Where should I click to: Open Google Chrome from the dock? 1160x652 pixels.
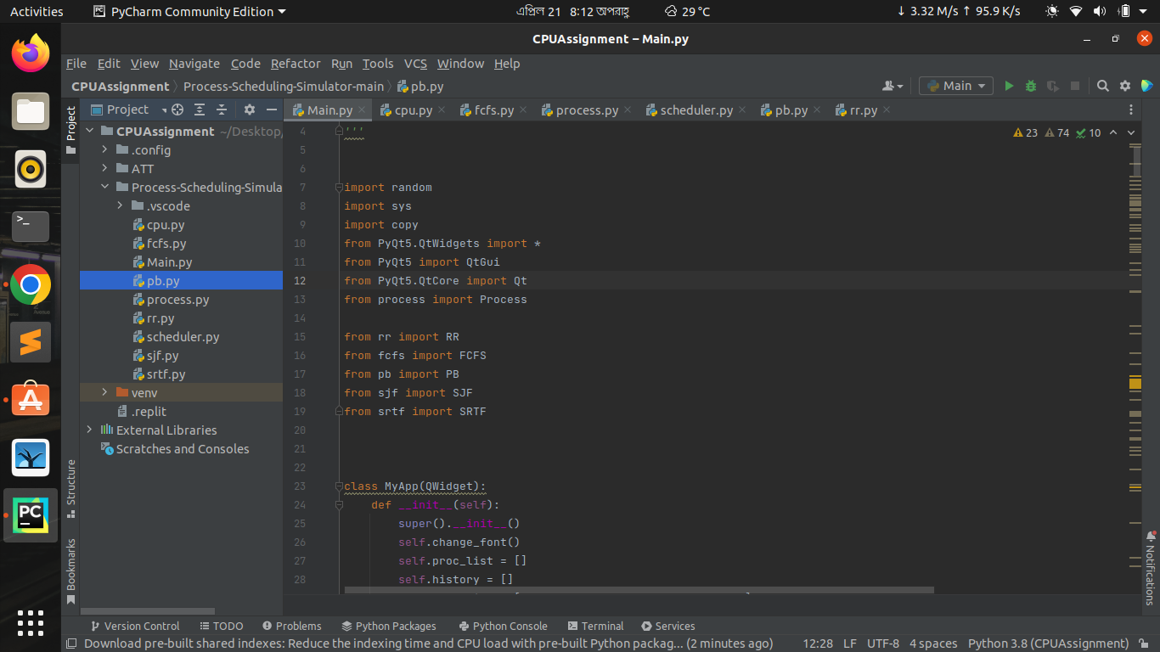tap(31, 285)
